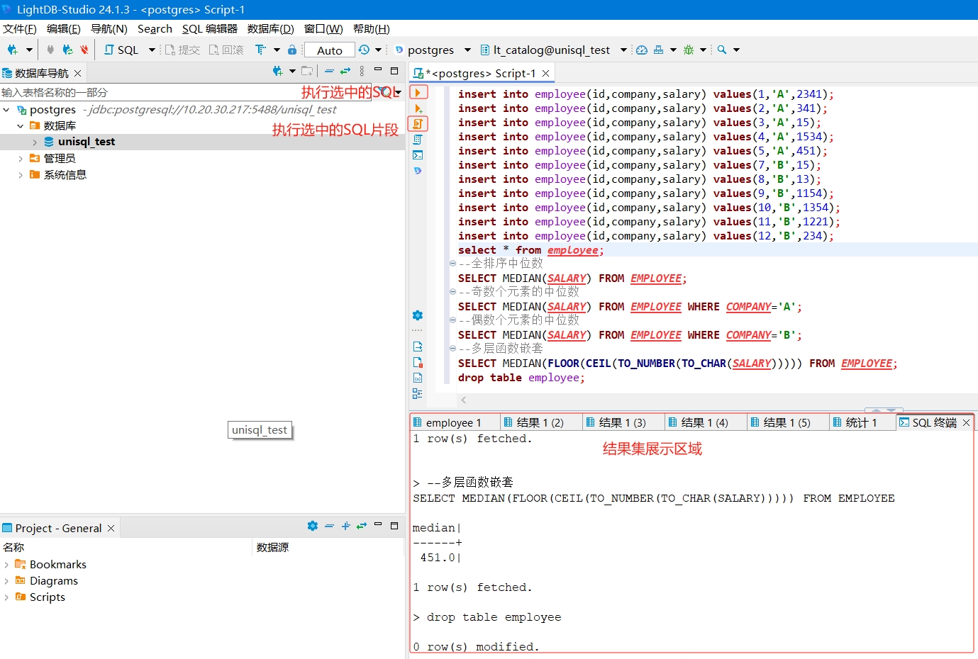Click the variables page icon in editor sidebar

coord(418,378)
